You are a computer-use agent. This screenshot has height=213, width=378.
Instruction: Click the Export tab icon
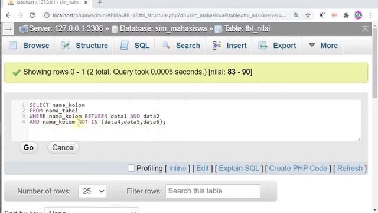[x=263, y=45]
